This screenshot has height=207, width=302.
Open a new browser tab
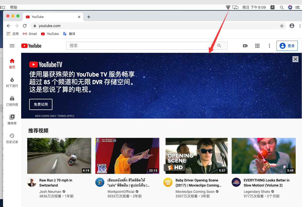(88, 17)
